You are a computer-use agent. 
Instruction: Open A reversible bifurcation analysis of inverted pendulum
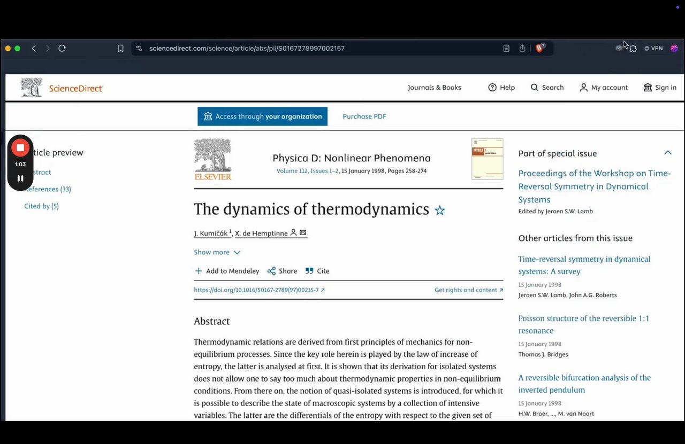click(584, 384)
